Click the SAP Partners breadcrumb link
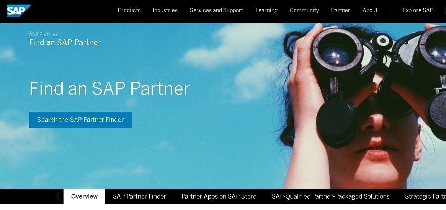446x210 pixels. click(44, 35)
